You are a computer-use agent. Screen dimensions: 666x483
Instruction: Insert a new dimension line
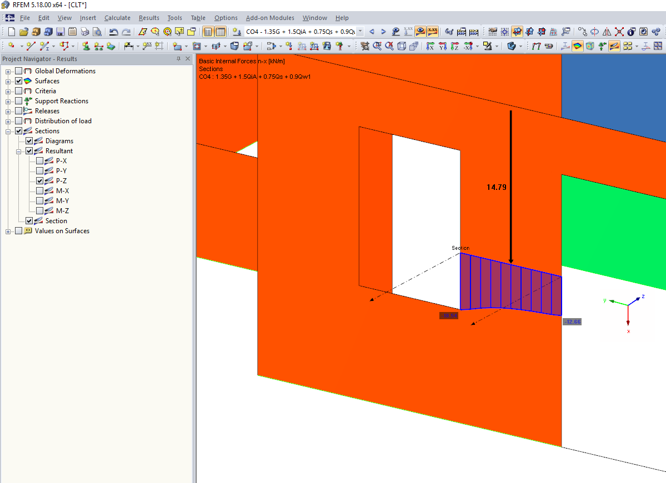coord(128,46)
